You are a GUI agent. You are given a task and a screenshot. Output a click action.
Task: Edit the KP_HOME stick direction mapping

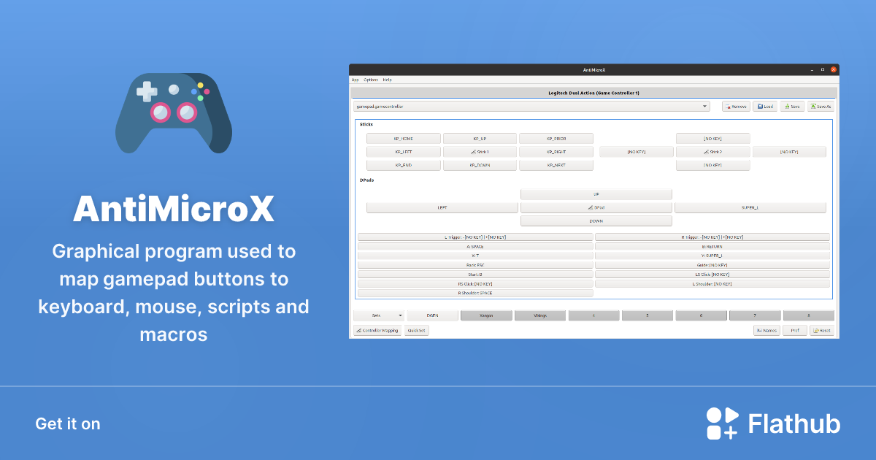pos(404,138)
